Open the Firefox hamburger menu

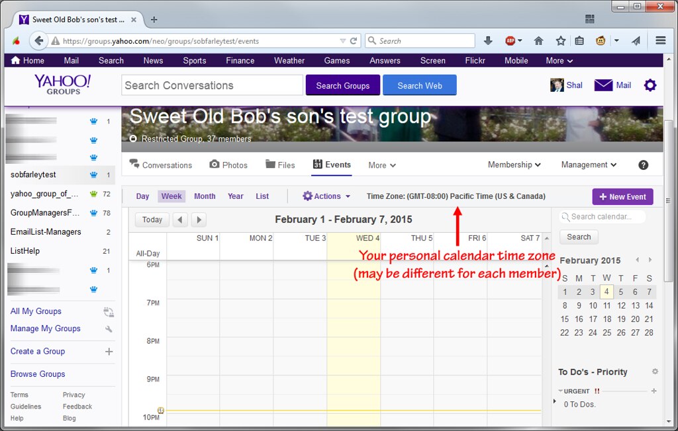660,40
